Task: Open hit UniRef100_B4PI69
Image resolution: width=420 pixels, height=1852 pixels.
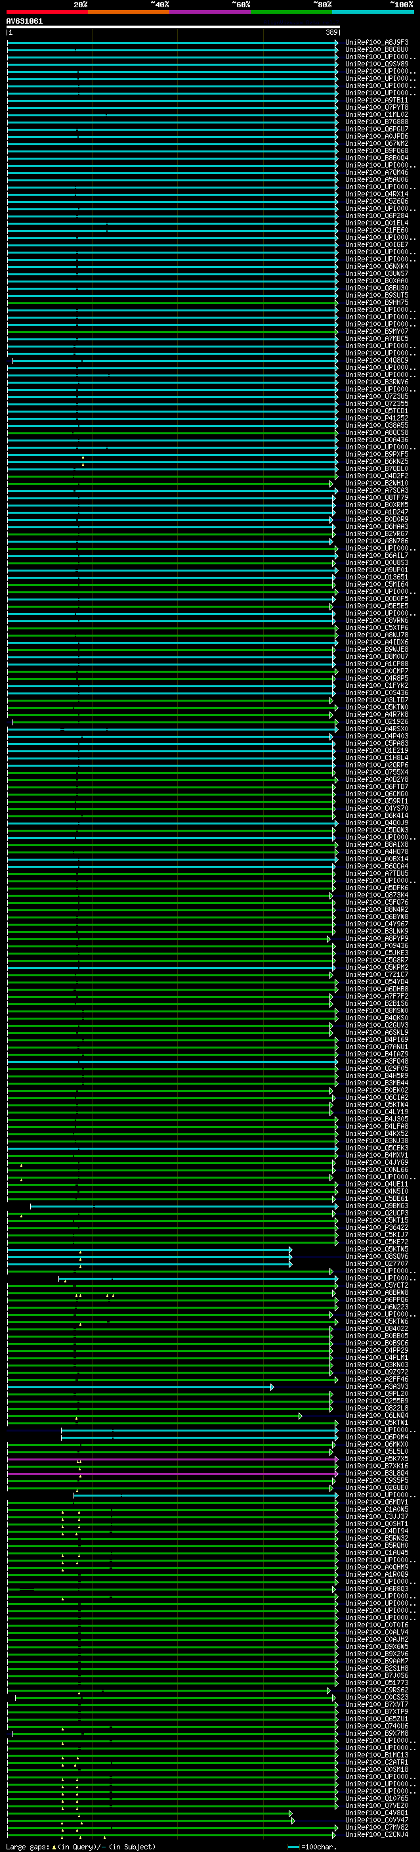Action: pyautogui.click(x=377, y=1039)
